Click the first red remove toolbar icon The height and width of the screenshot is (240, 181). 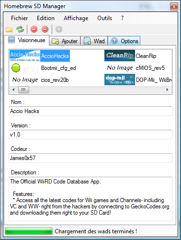[34, 29]
